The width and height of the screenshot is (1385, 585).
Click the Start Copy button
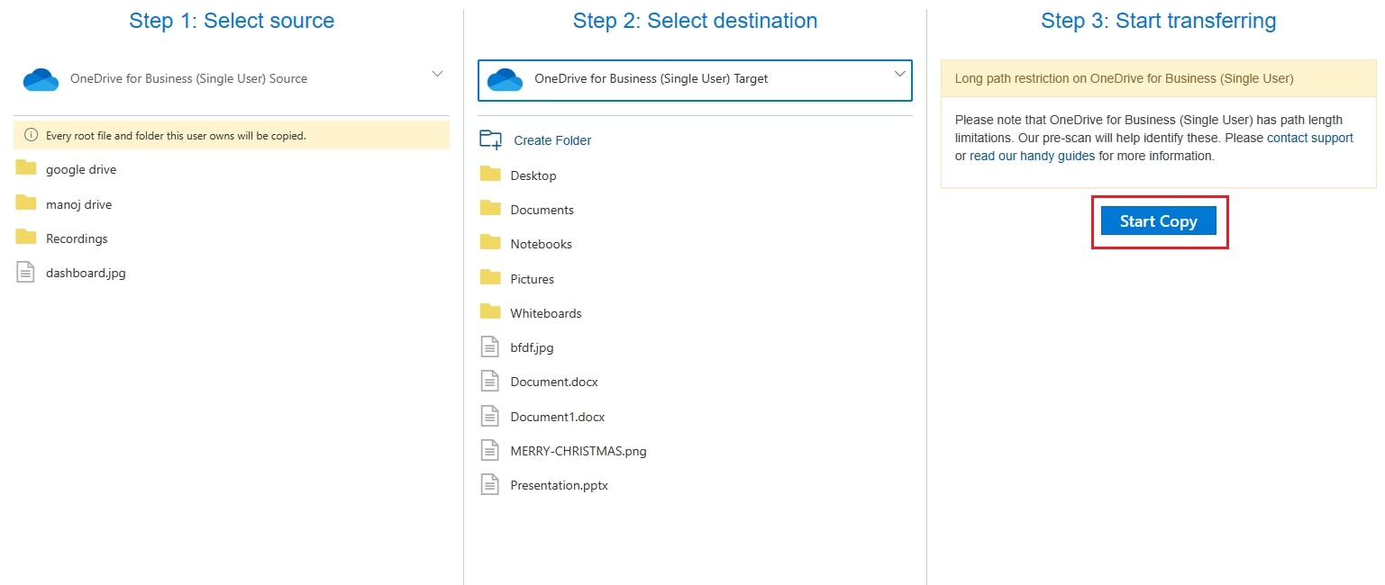[1159, 220]
